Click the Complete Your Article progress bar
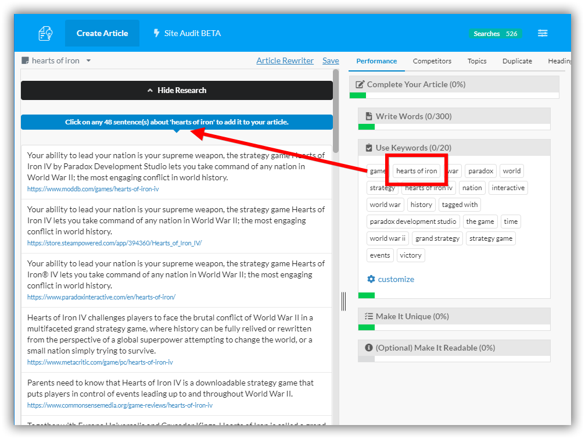 click(454, 95)
